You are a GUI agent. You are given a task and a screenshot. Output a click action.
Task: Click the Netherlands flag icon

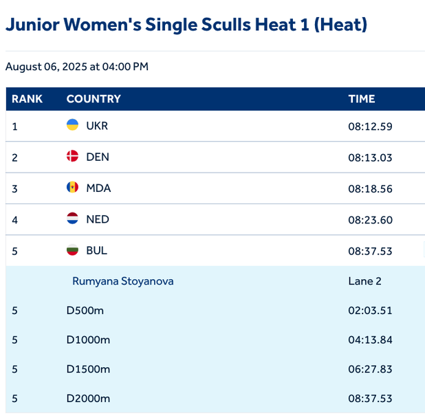pyautogui.click(x=72, y=219)
